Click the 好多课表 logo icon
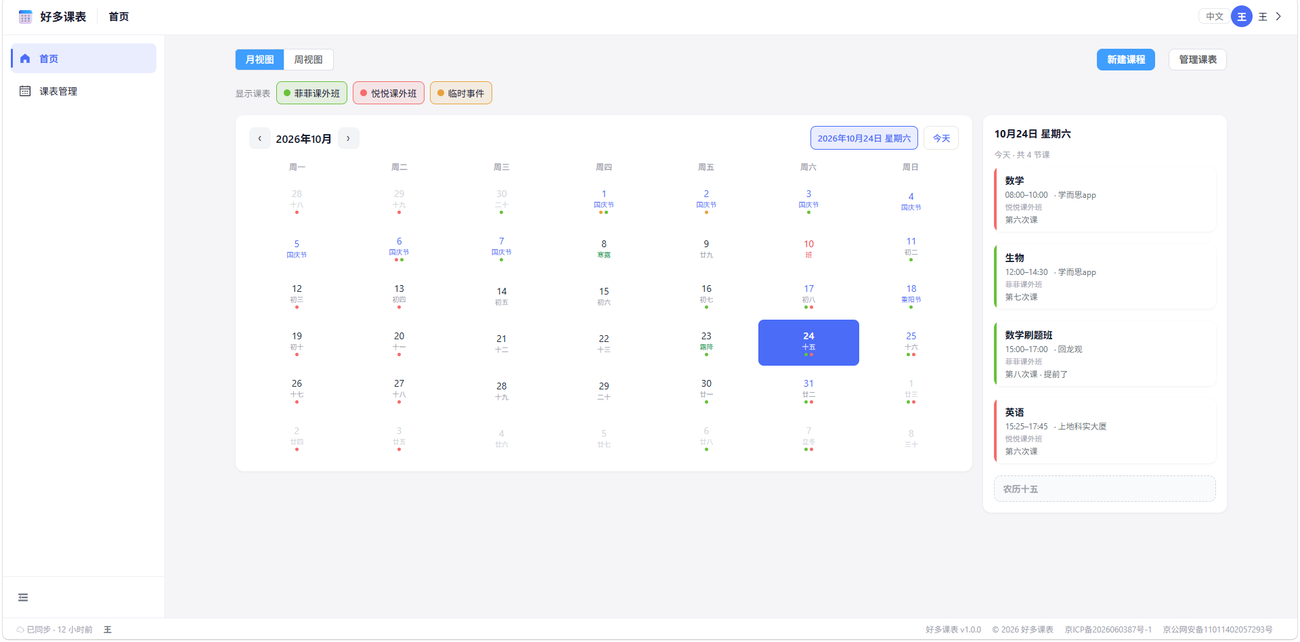The image size is (1300, 642). tap(25, 17)
